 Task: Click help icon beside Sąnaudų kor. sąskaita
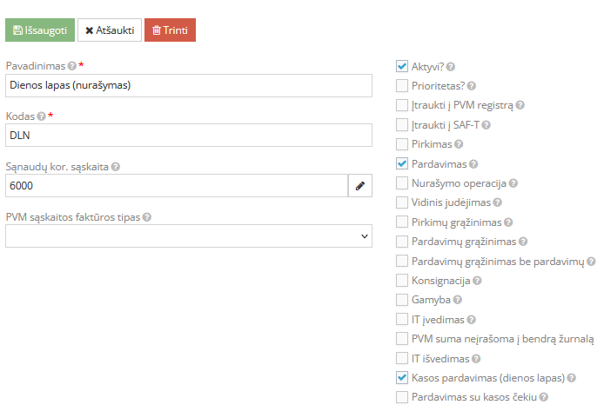click(115, 167)
